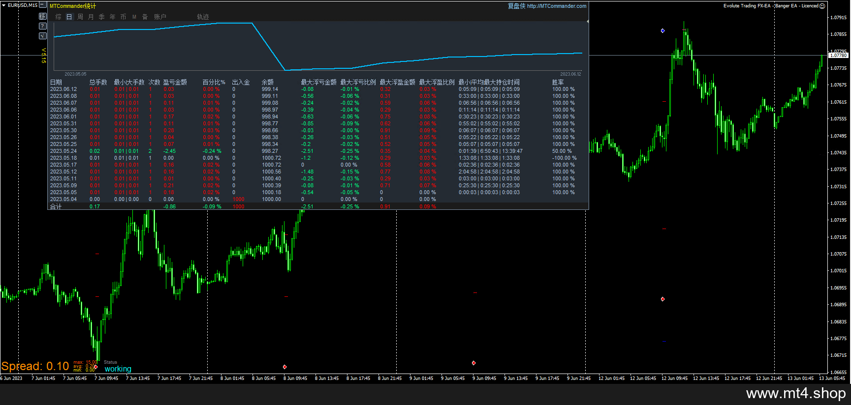Click red trade arrow near 8 Jun 09:45
Screen dimensions: 851x405
click(284, 367)
